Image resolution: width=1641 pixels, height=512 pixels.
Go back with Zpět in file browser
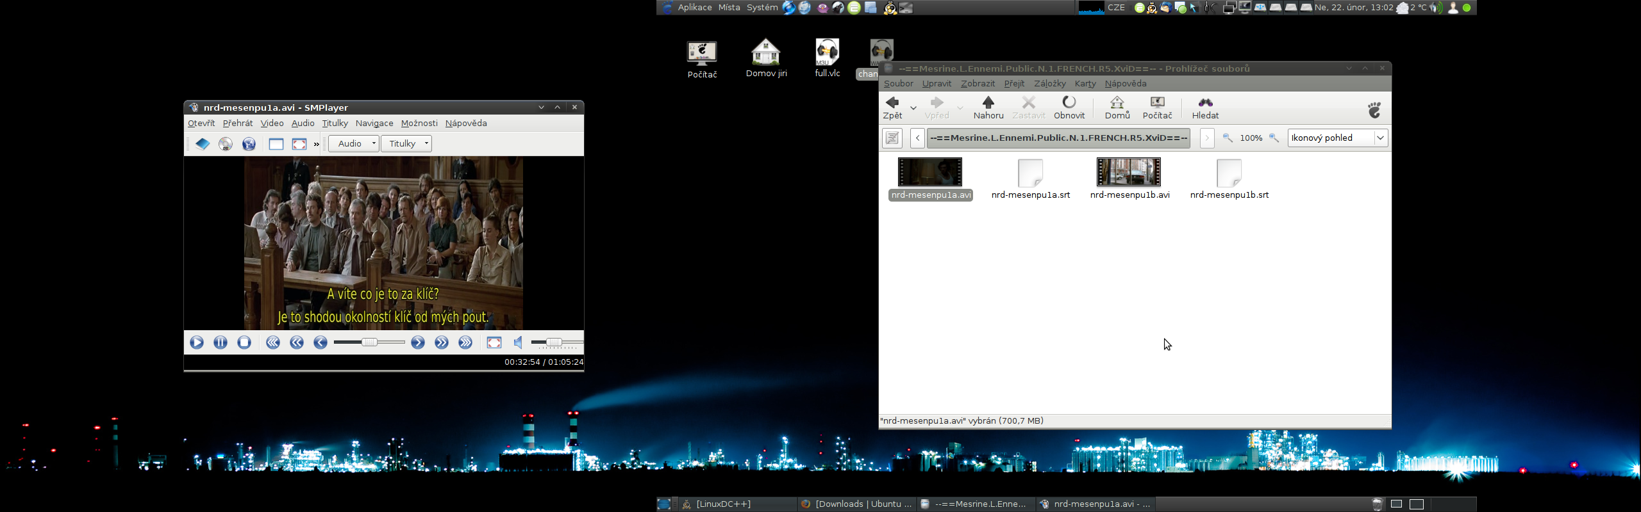click(892, 108)
